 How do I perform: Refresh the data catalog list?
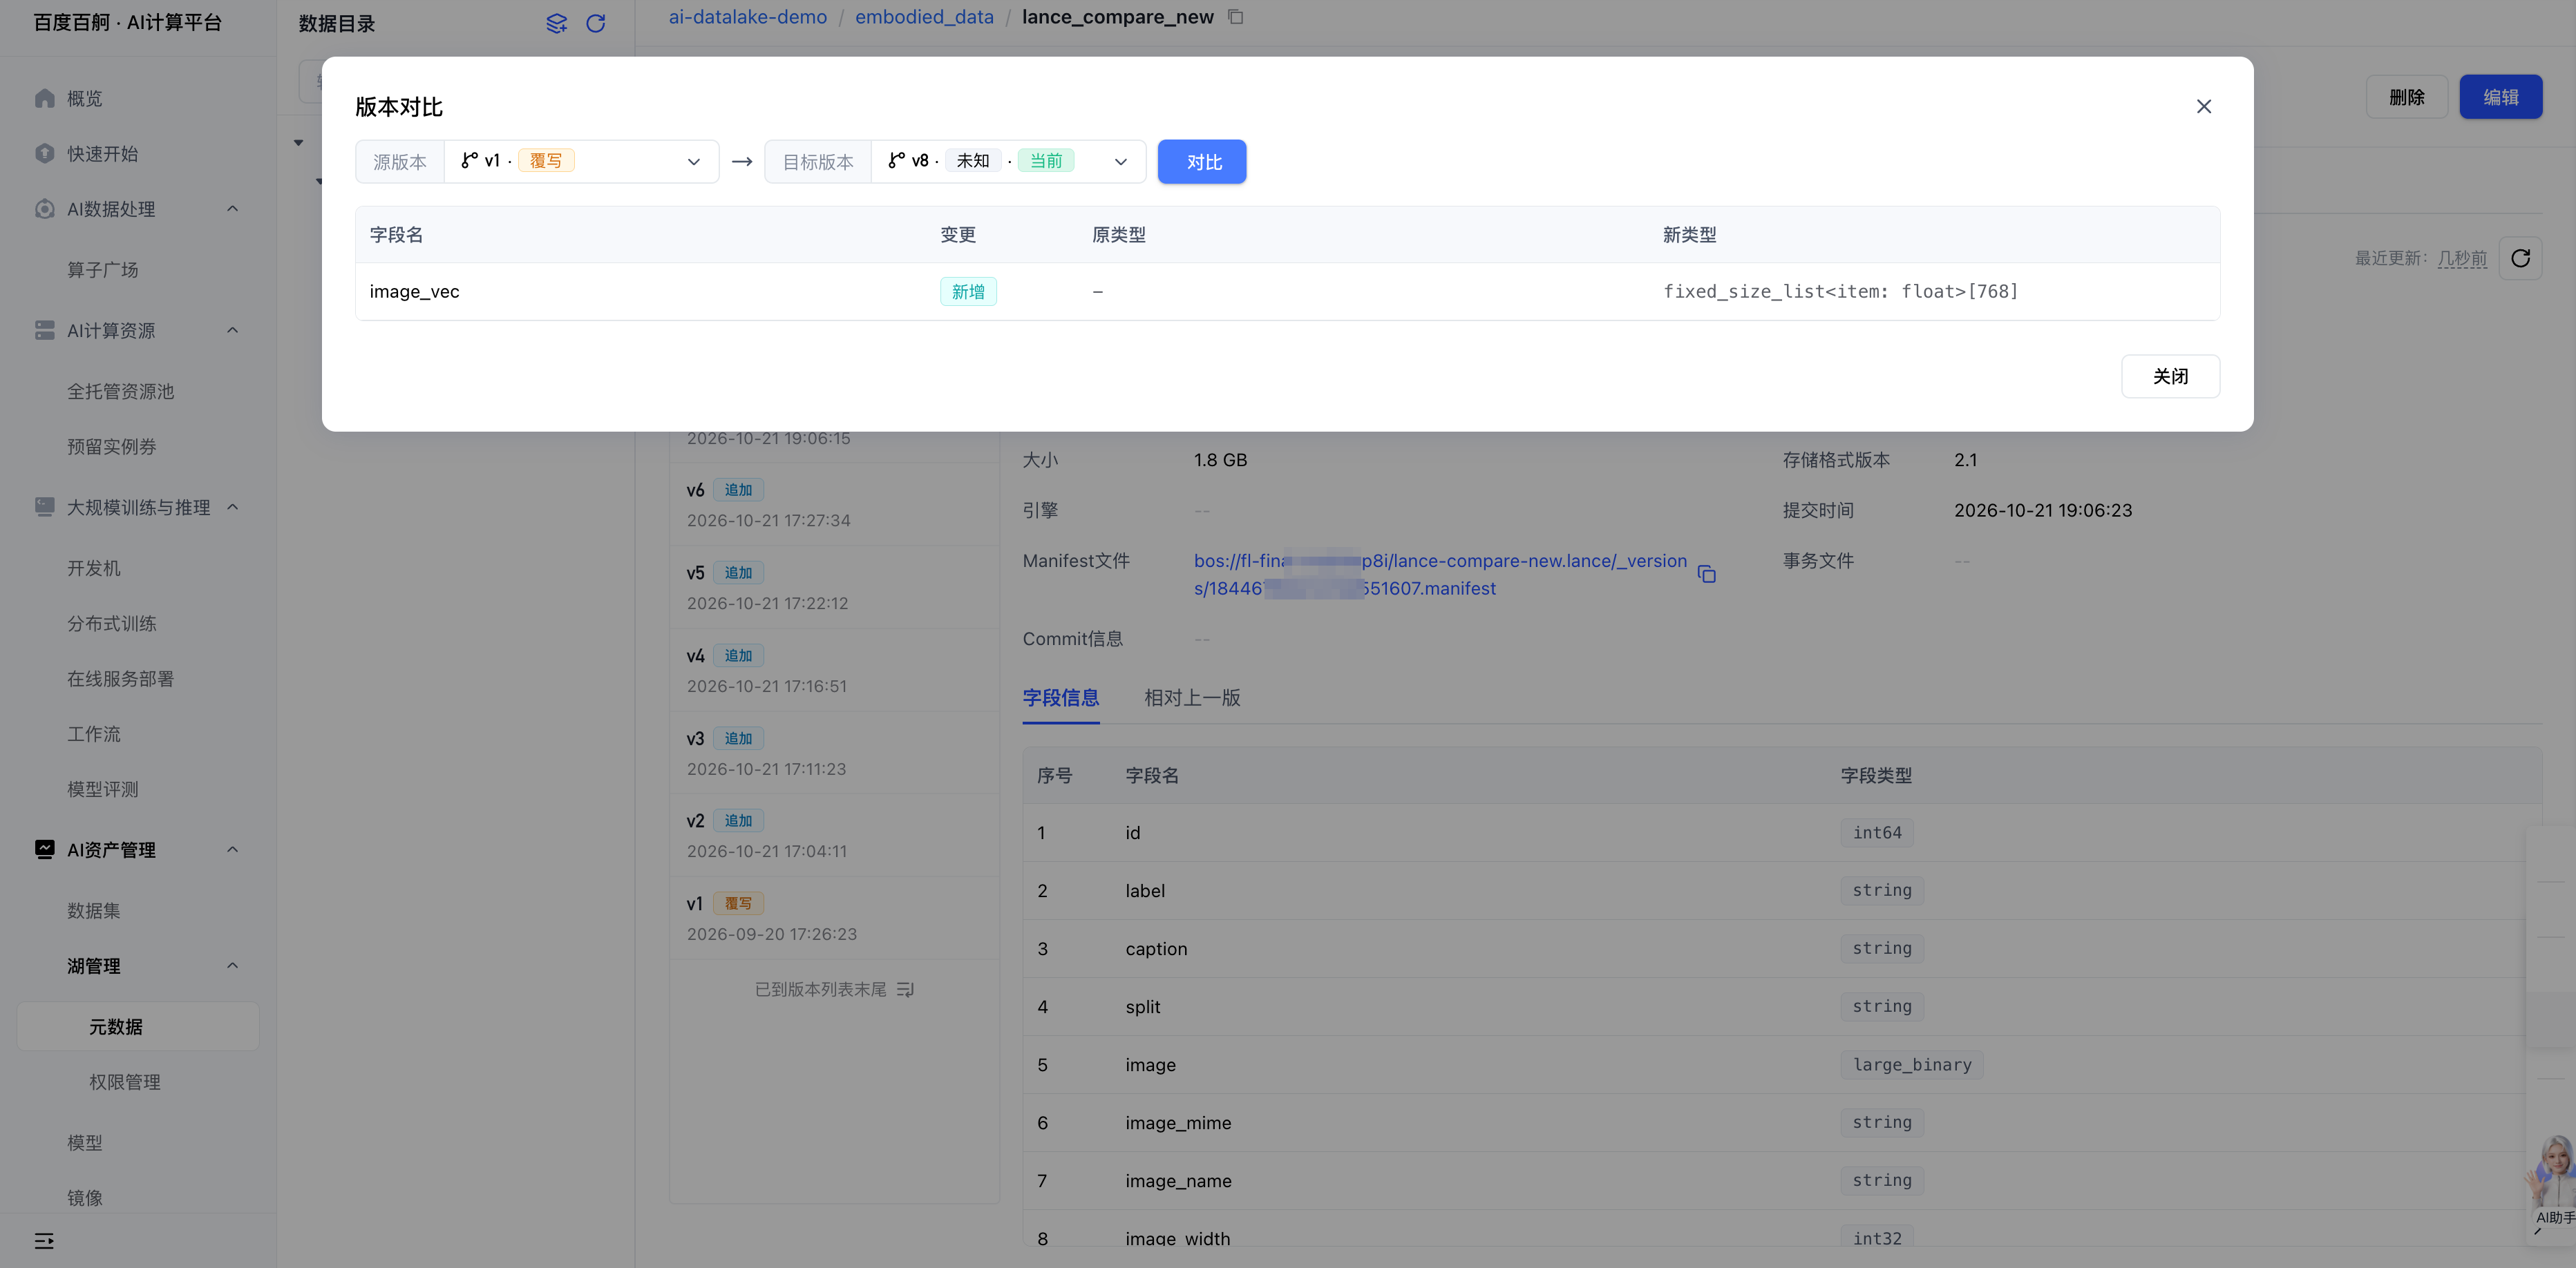click(596, 23)
